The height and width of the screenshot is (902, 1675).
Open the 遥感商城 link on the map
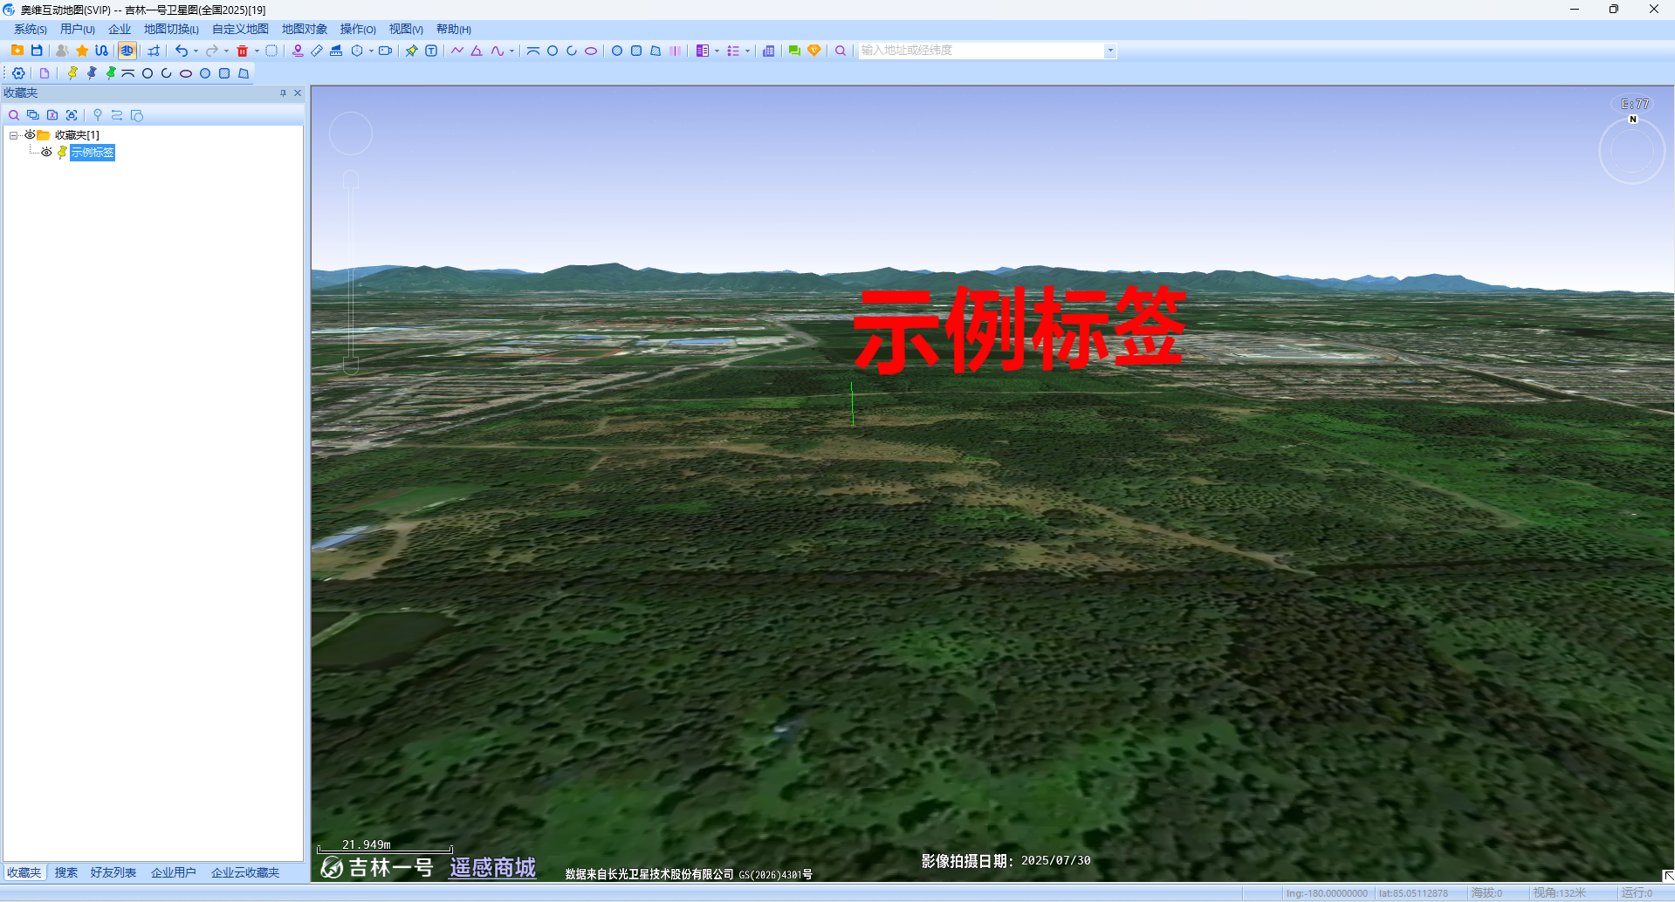click(x=492, y=867)
